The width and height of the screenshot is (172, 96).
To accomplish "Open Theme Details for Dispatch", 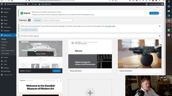I will 41,54.
